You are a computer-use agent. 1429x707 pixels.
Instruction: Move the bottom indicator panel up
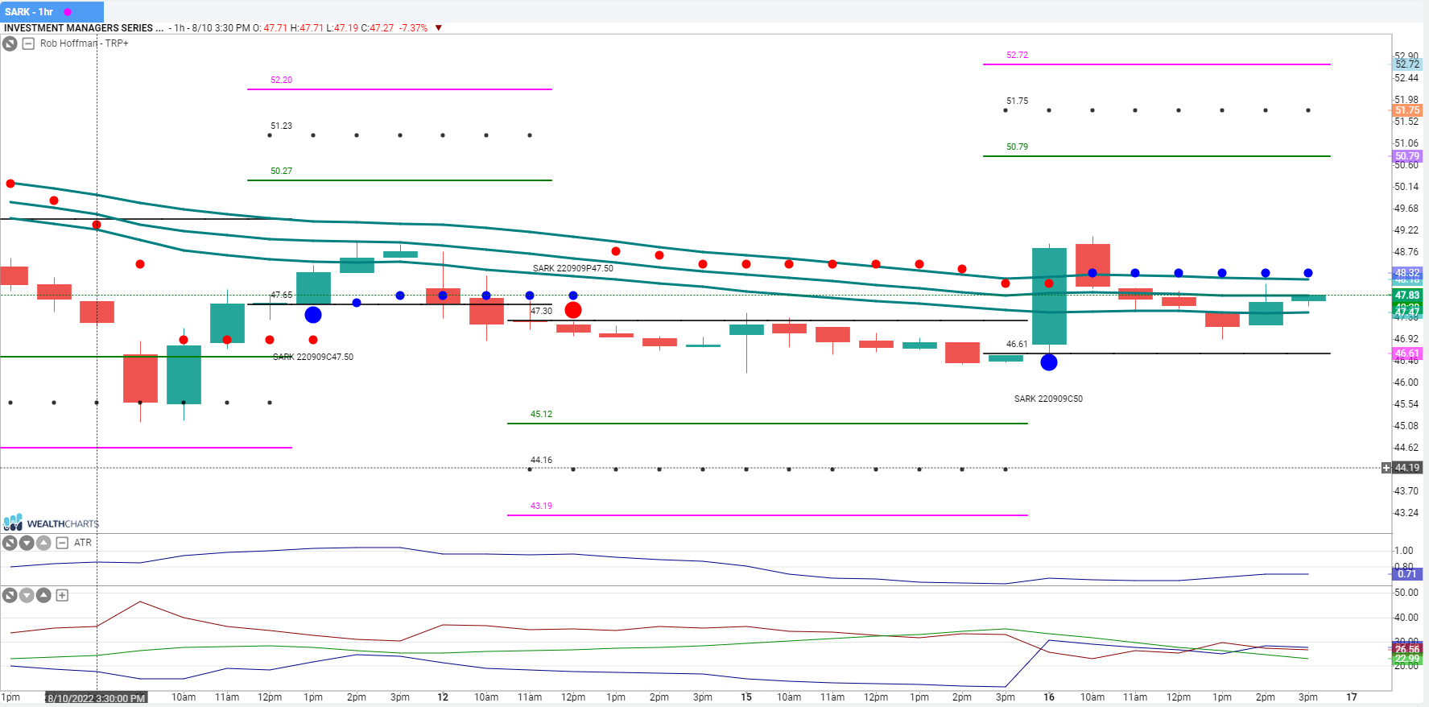point(43,595)
